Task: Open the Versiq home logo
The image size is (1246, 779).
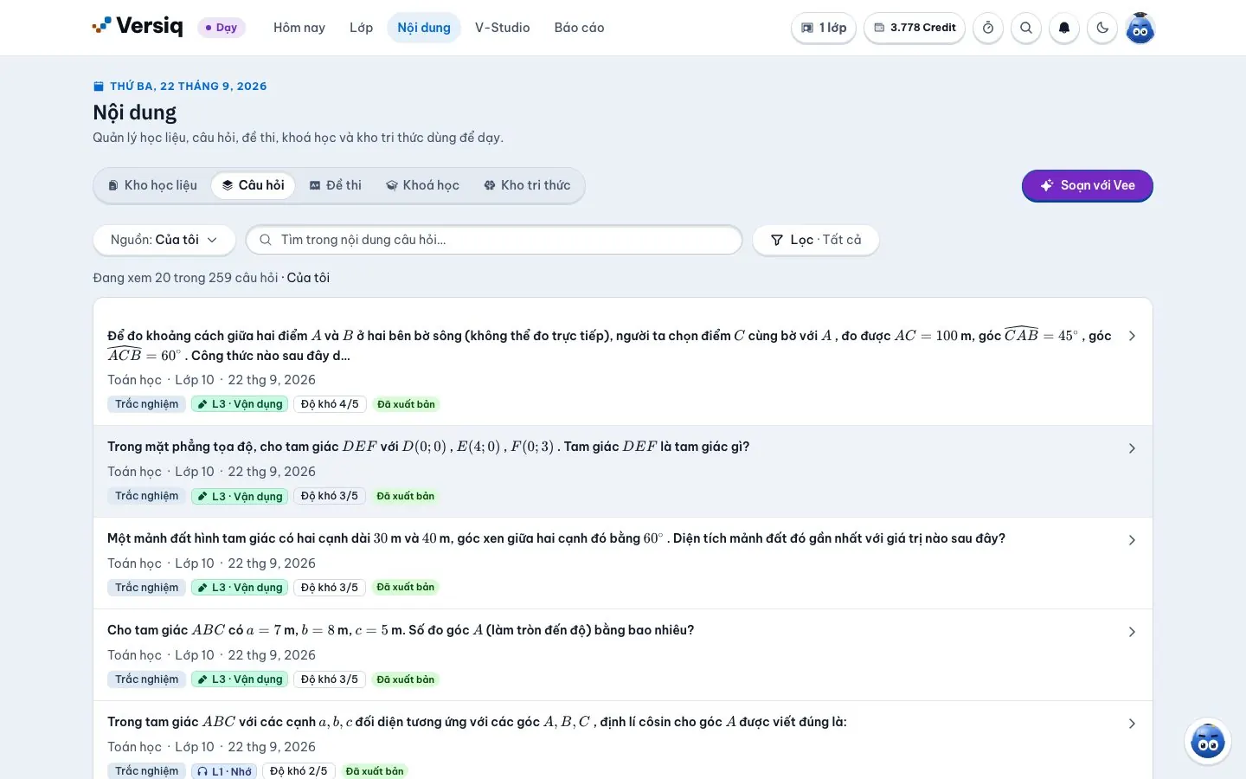Action: click(138, 27)
